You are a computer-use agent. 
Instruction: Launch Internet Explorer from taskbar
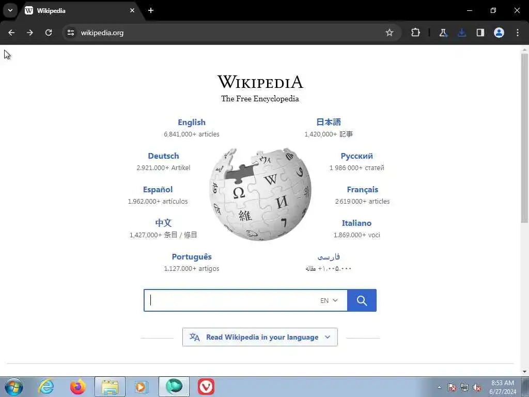point(46,387)
